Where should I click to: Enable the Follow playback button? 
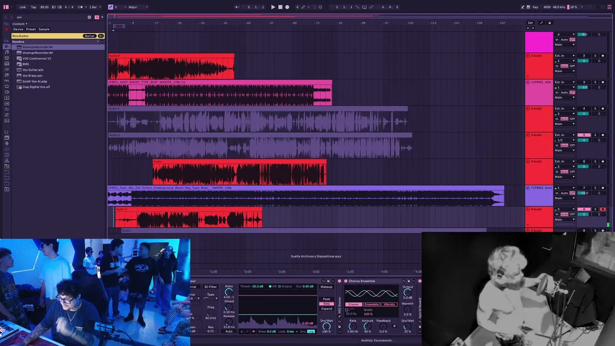(x=237, y=7)
